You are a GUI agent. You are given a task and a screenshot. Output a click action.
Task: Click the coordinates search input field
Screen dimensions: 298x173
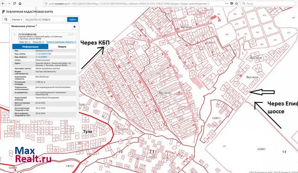pos(45,19)
